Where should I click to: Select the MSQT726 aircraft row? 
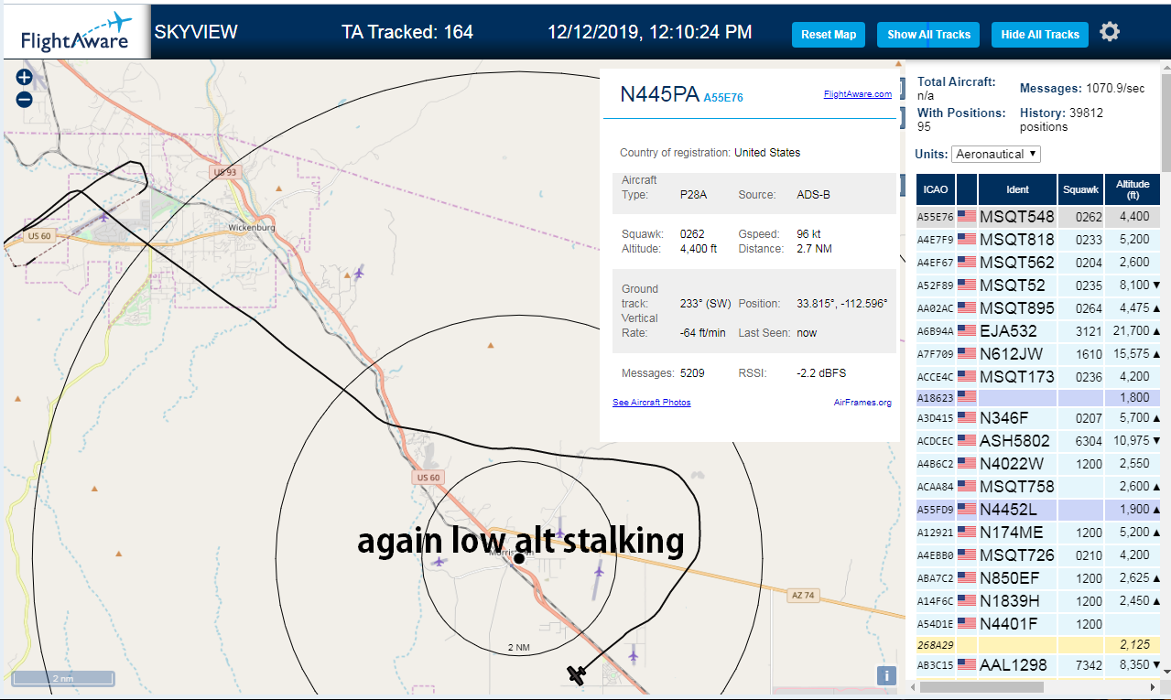[1038, 555]
